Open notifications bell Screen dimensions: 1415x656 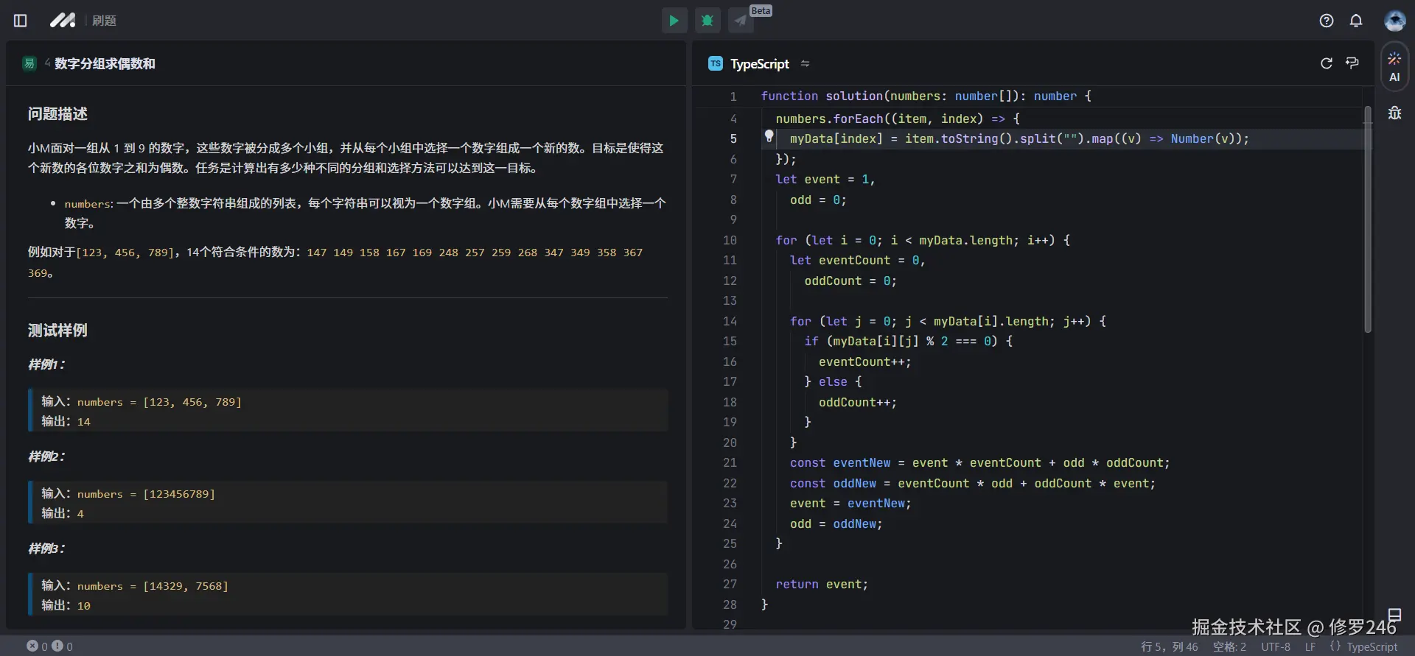point(1356,21)
